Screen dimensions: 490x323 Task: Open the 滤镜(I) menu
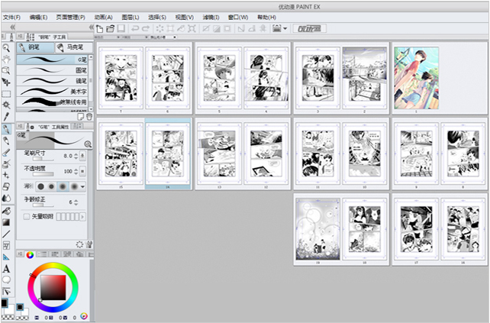211,18
